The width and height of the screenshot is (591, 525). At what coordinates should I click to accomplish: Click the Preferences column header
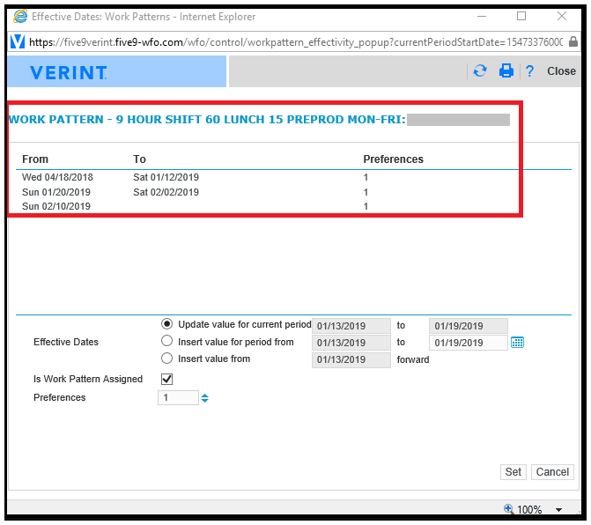click(x=393, y=159)
